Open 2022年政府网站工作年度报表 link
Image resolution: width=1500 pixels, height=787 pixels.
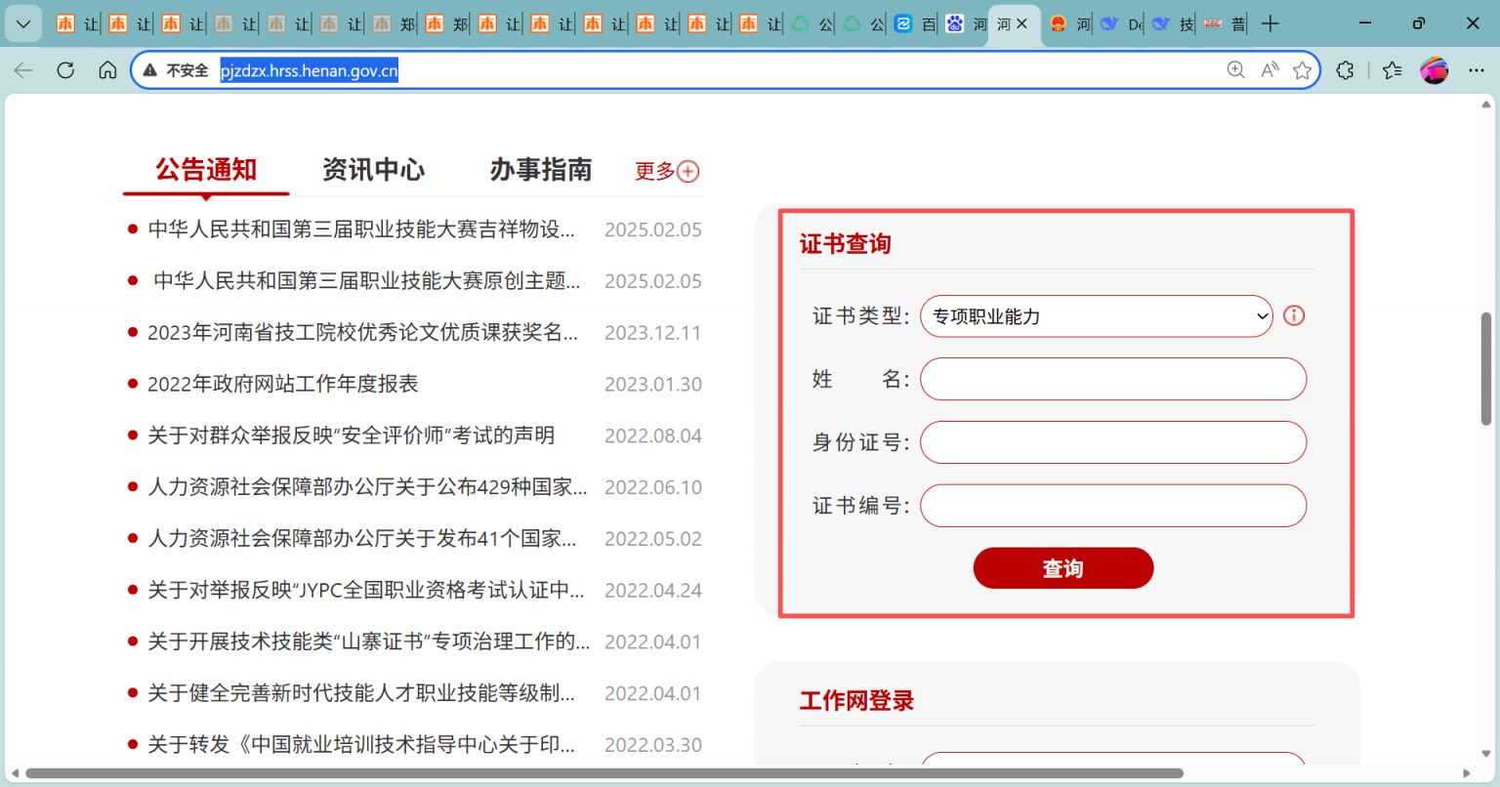pos(282,384)
